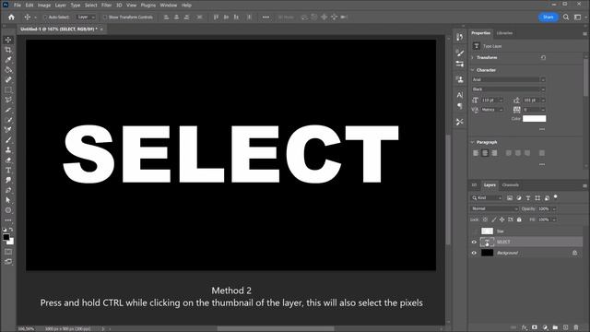Expand the Transform section
590x332 pixels.
(473, 57)
